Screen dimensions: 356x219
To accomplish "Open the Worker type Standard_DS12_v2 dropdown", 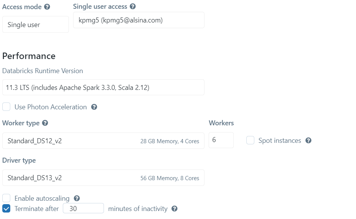I will (103, 141).
